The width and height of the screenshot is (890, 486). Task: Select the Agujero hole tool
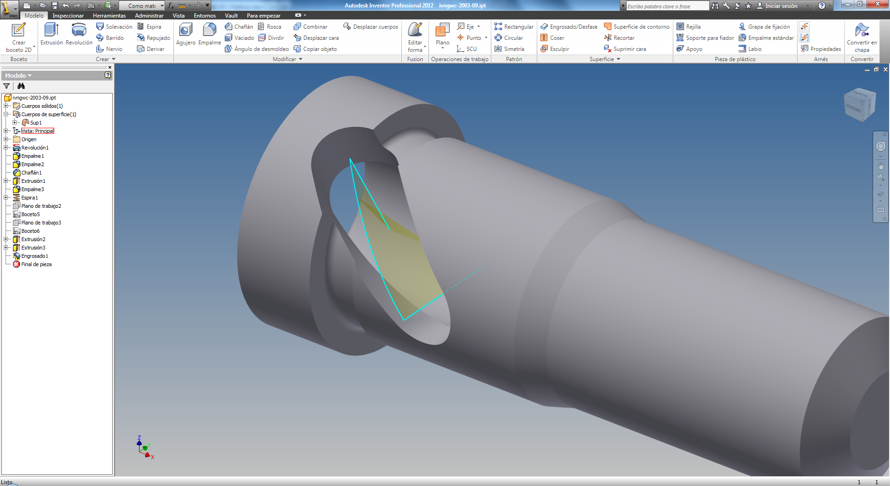[185, 34]
